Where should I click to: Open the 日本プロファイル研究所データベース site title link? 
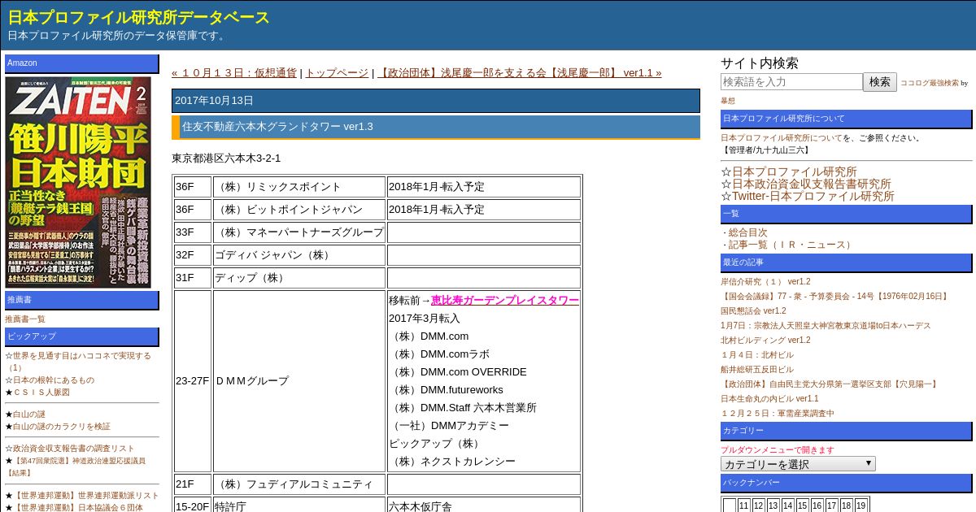[x=138, y=17]
